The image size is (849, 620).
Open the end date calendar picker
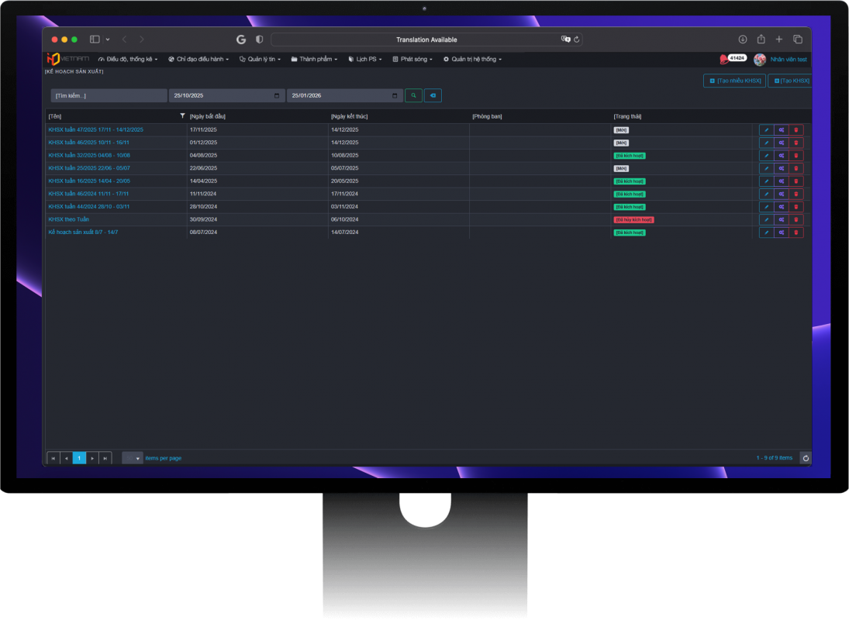395,95
